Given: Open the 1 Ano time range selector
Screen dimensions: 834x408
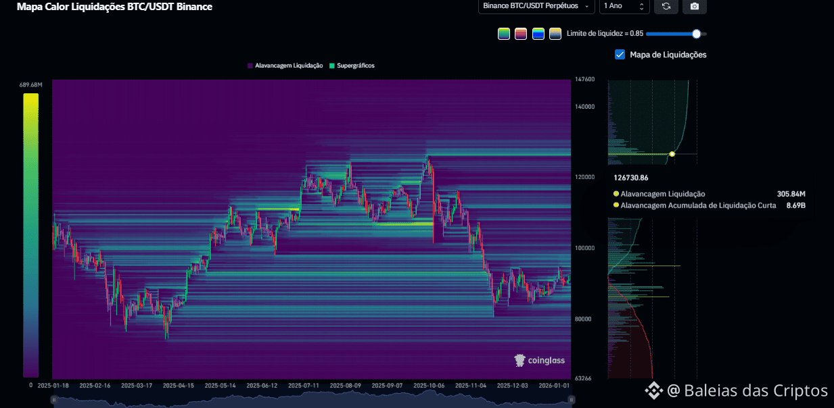Looking at the screenshot, I should tap(624, 6).
